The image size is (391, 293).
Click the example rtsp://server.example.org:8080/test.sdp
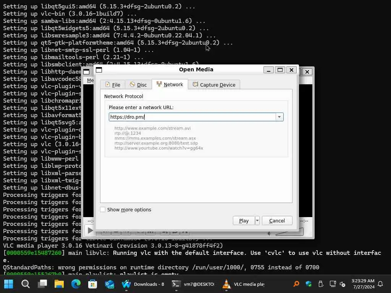tap(156, 143)
